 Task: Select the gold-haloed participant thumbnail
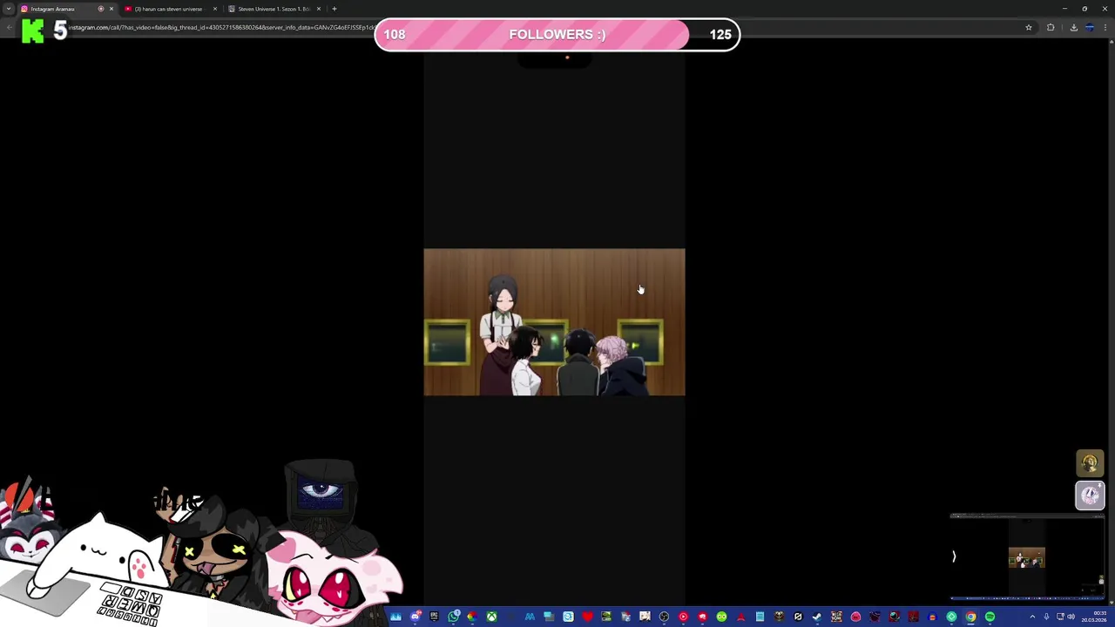1090,463
